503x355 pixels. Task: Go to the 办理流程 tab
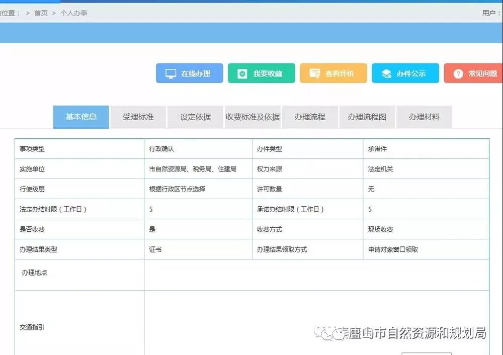click(x=310, y=117)
